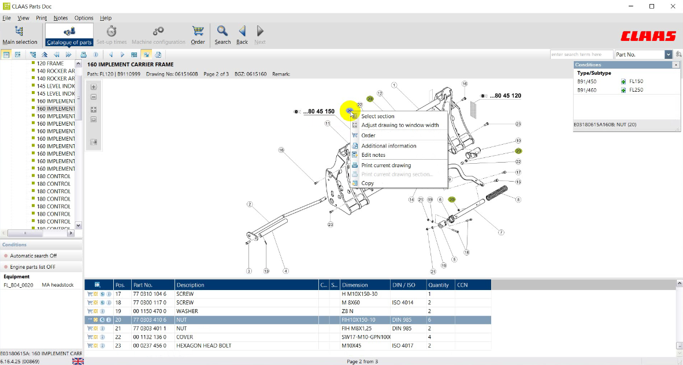The height and width of the screenshot is (365, 683).
Task: Toggle the list view layout button
Action: pyautogui.click(x=6, y=55)
